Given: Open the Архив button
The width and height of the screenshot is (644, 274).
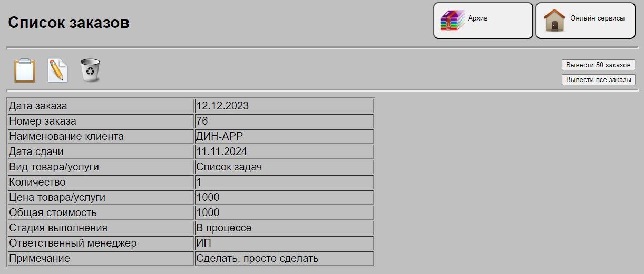Looking at the screenshot, I should 483,21.
